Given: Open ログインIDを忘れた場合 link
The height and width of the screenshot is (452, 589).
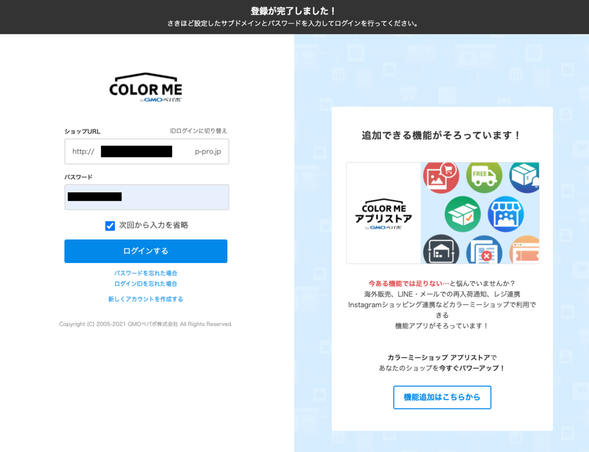Looking at the screenshot, I should (x=146, y=284).
